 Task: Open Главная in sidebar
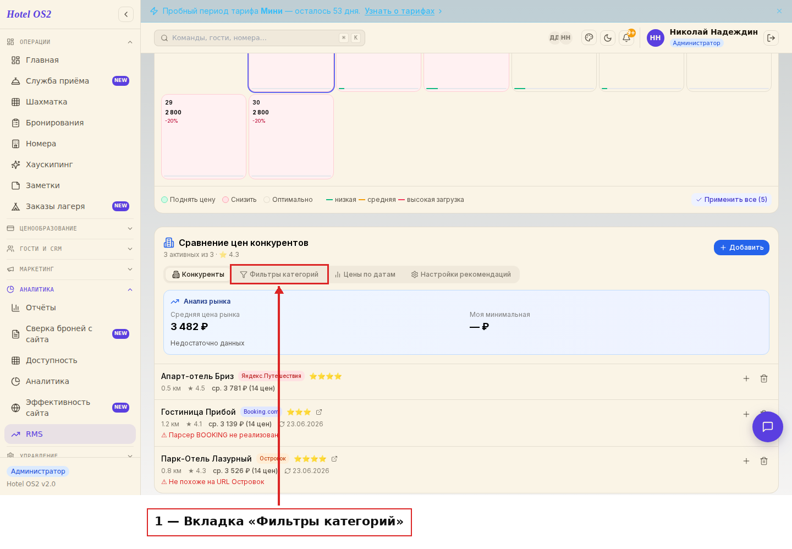[x=70, y=60]
